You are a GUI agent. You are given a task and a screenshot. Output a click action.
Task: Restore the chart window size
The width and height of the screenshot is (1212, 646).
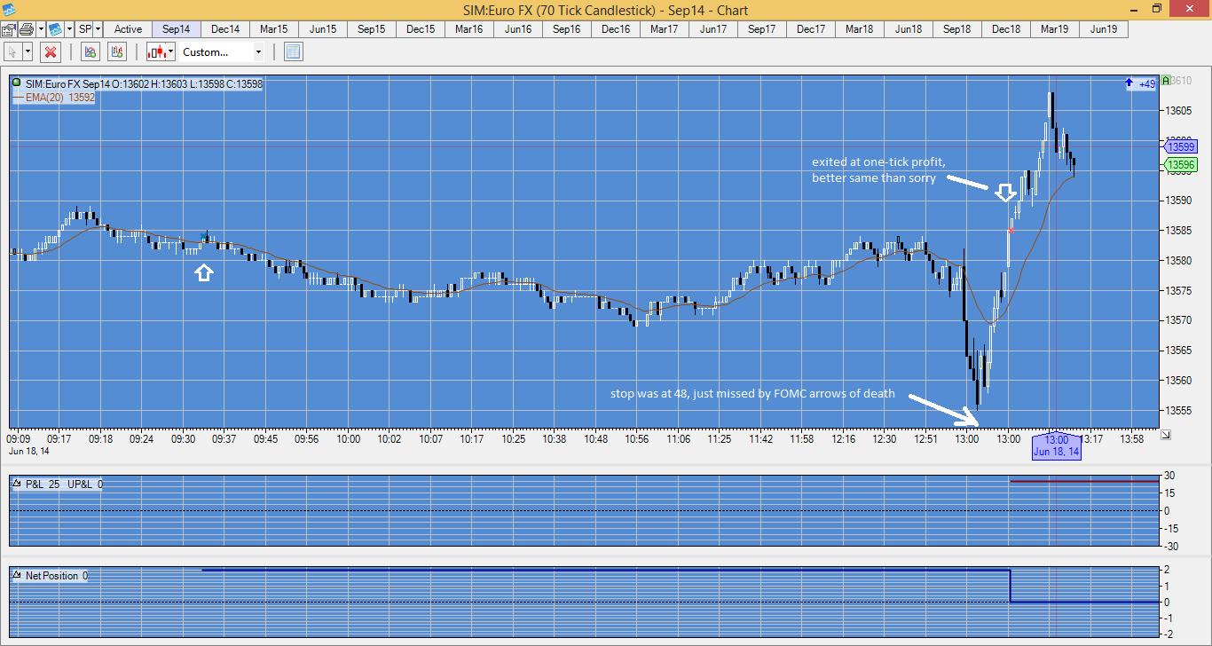tap(1156, 9)
